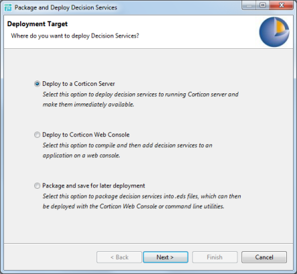Maximize the Package and Deploy dialog
Viewport: 297px width, 274px height.
point(263,5)
